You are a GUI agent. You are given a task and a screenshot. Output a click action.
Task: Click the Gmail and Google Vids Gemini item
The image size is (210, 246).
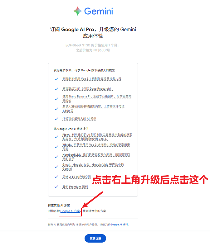point(93,167)
